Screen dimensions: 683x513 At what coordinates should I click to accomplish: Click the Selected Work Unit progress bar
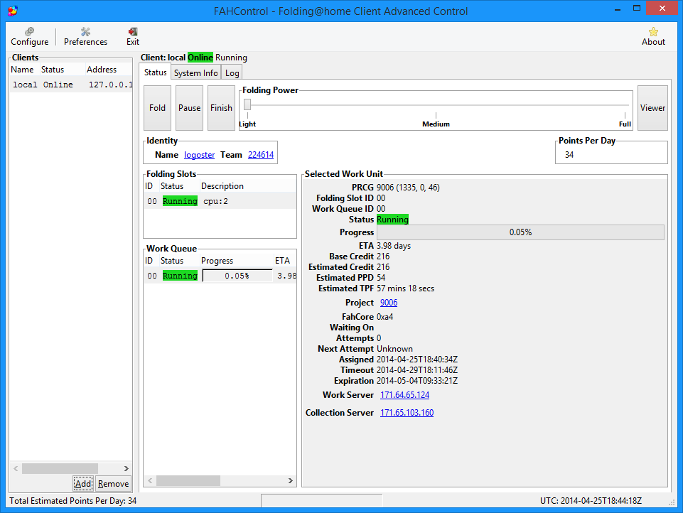click(520, 232)
